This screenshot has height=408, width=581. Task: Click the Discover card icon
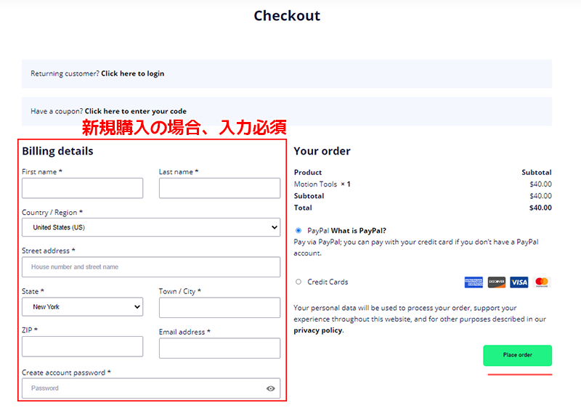tap(497, 282)
